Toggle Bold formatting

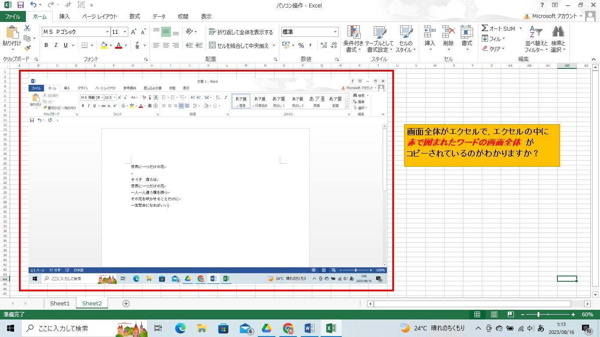coord(46,45)
